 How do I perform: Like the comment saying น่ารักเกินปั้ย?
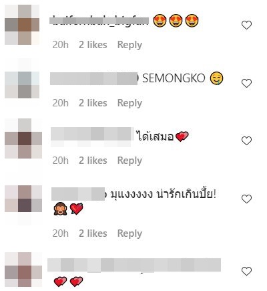coord(246,199)
